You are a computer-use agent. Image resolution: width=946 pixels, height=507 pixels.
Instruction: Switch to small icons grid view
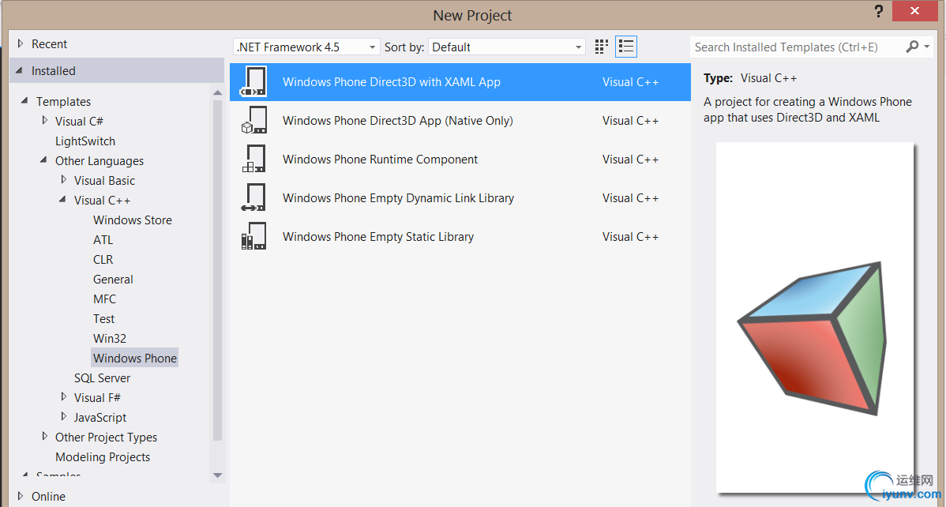(602, 47)
